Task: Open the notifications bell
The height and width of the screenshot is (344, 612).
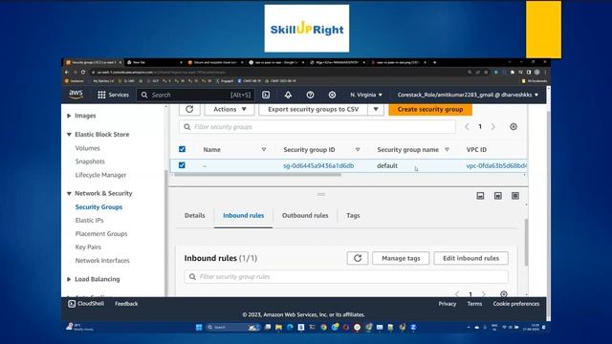Action: point(288,95)
